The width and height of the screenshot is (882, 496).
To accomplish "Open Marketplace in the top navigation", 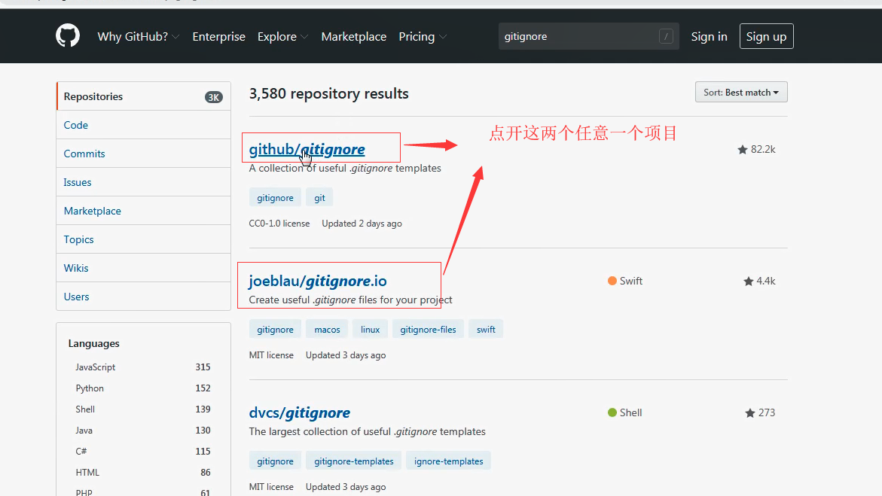I will click(354, 37).
